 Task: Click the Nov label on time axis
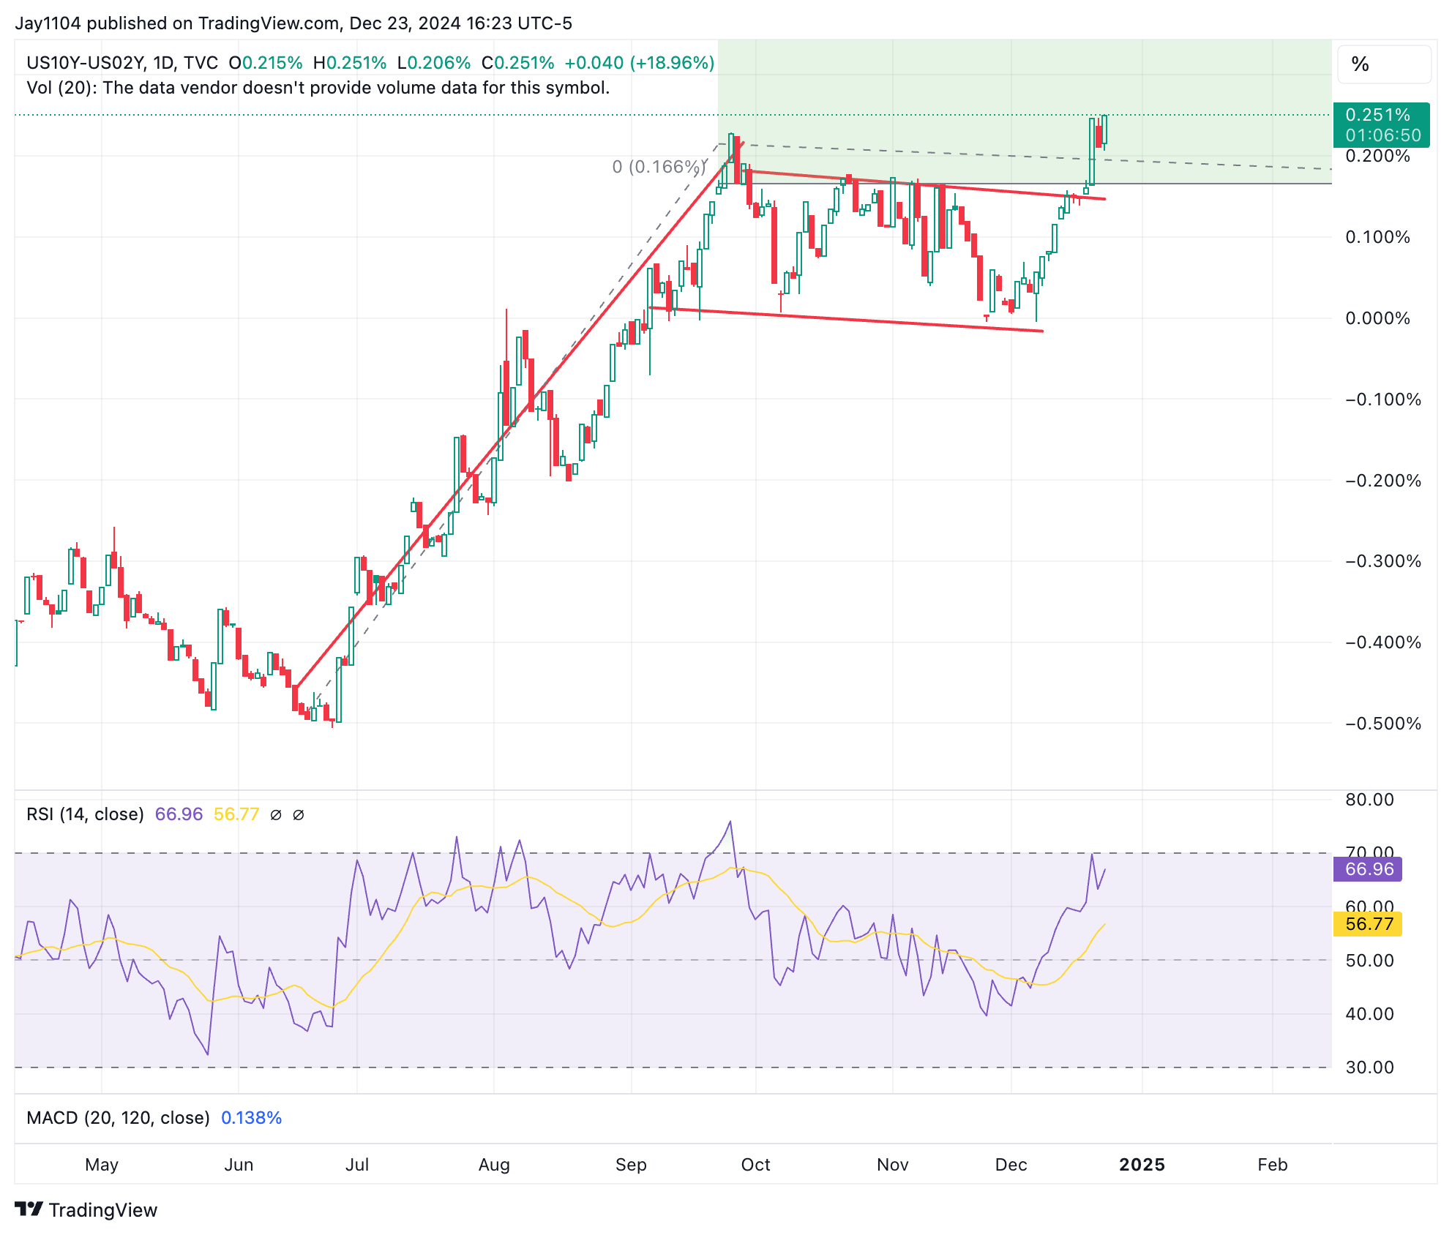click(893, 1165)
